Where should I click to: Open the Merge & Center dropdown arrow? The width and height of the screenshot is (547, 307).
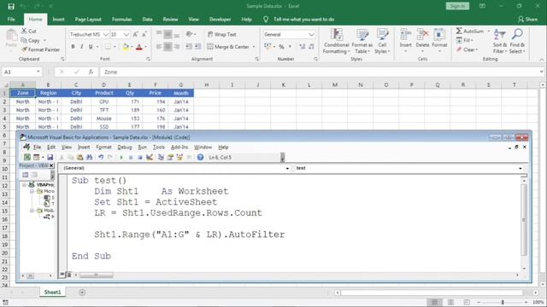(x=254, y=47)
